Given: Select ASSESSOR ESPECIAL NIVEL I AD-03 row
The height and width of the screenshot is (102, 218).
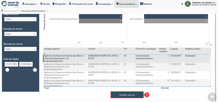Looking at the screenshot, I should click(x=126, y=59).
